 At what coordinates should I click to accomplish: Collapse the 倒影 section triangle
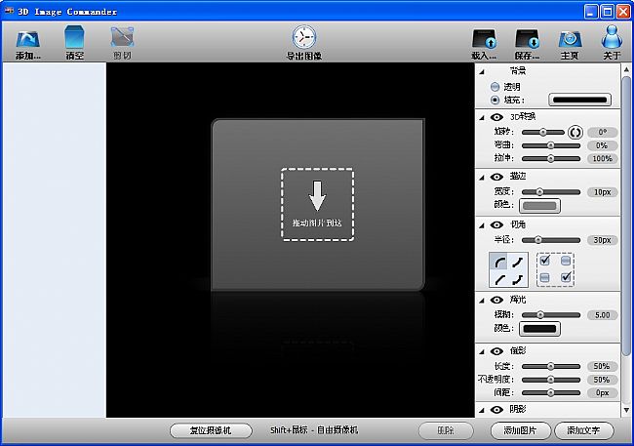[x=482, y=352]
